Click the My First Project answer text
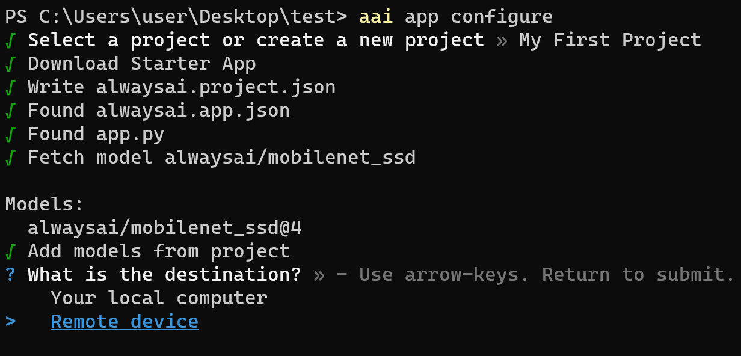Viewport: 741px width, 356px height. [x=610, y=40]
